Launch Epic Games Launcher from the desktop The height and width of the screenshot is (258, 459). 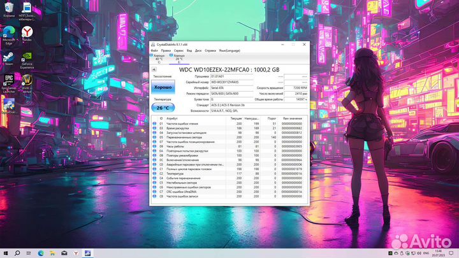click(x=9, y=80)
